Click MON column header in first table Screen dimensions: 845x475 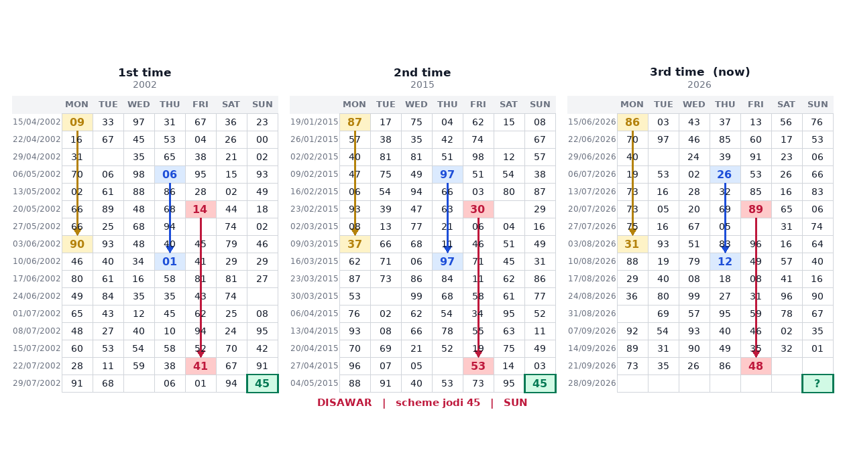pos(77,105)
